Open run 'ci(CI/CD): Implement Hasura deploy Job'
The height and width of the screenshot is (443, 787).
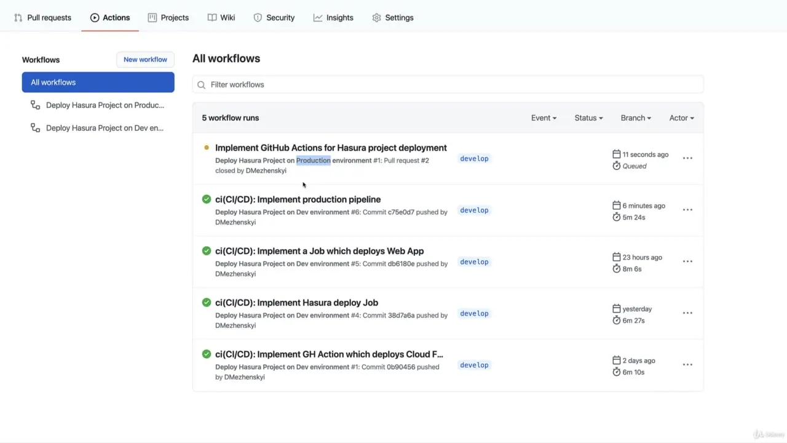(x=296, y=303)
